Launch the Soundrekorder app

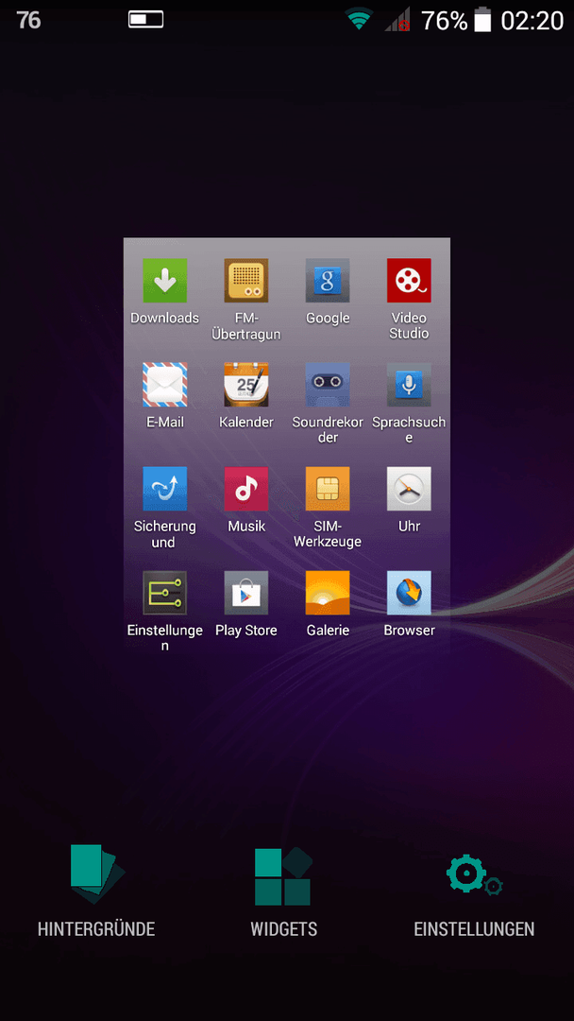pyautogui.click(x=328, y=385)
